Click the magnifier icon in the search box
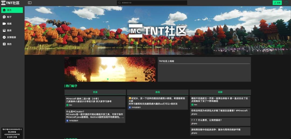The height and width of the screenshot is (139, 291). point(120,3)
